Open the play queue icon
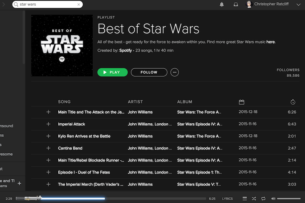 [x=244, y=199]
